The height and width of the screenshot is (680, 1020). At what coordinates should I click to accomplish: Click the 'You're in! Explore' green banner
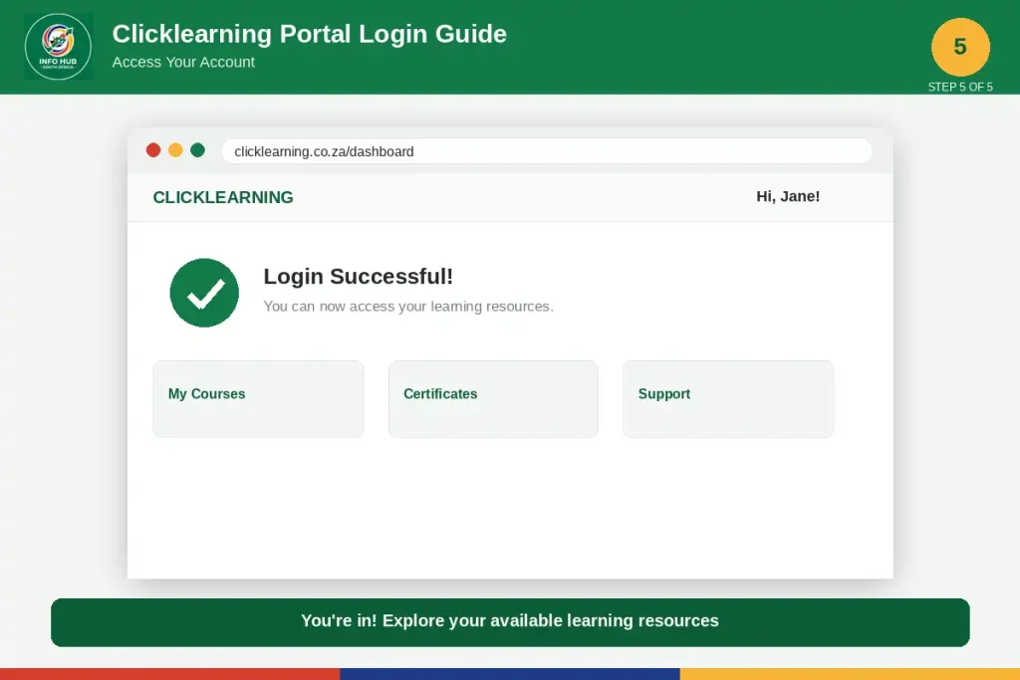[x=510, y=622]
